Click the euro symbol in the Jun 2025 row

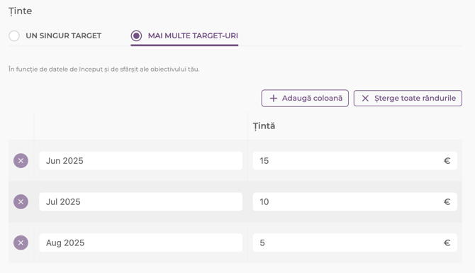[x=447, y=160]
